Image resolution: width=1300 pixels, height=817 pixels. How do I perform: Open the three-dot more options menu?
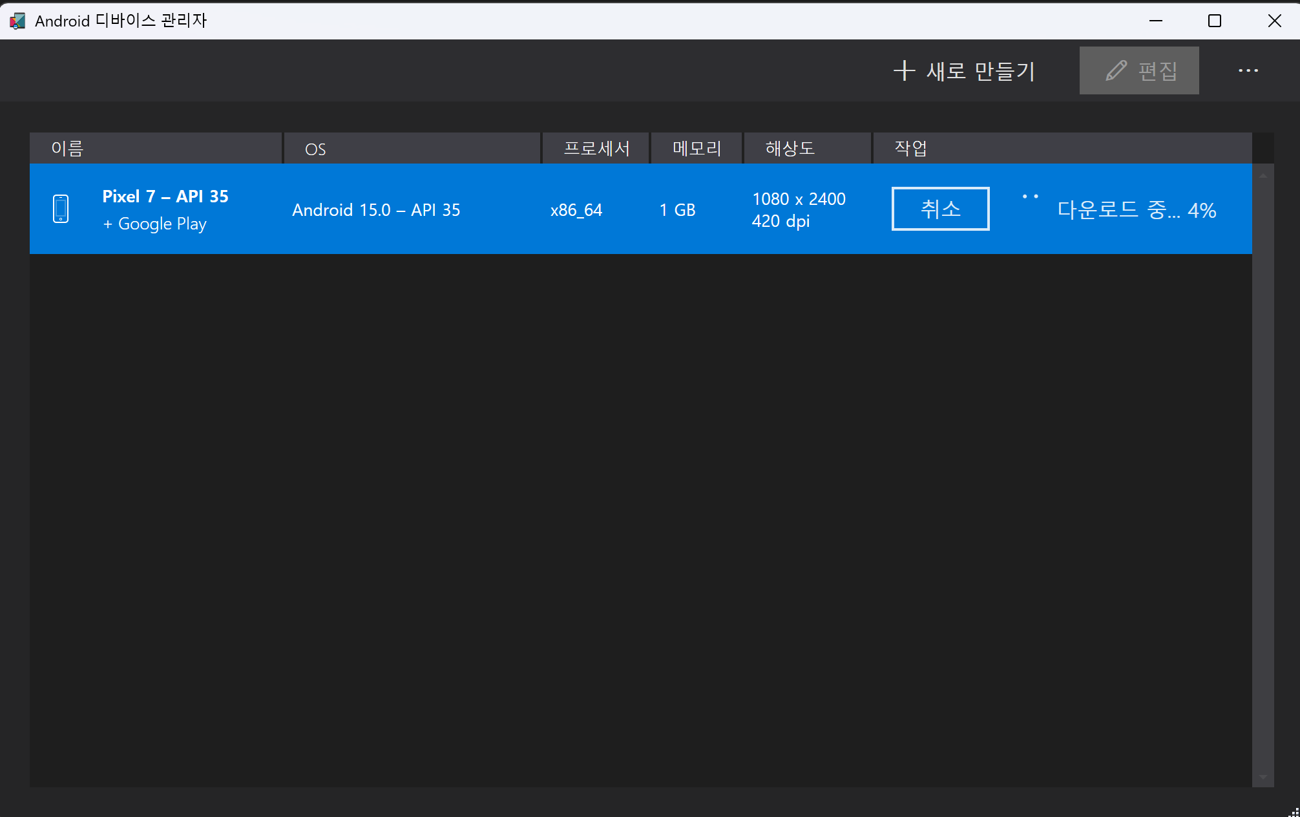[x=1248, y=70]
